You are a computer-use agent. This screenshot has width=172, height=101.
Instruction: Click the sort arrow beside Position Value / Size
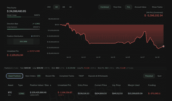51,85
